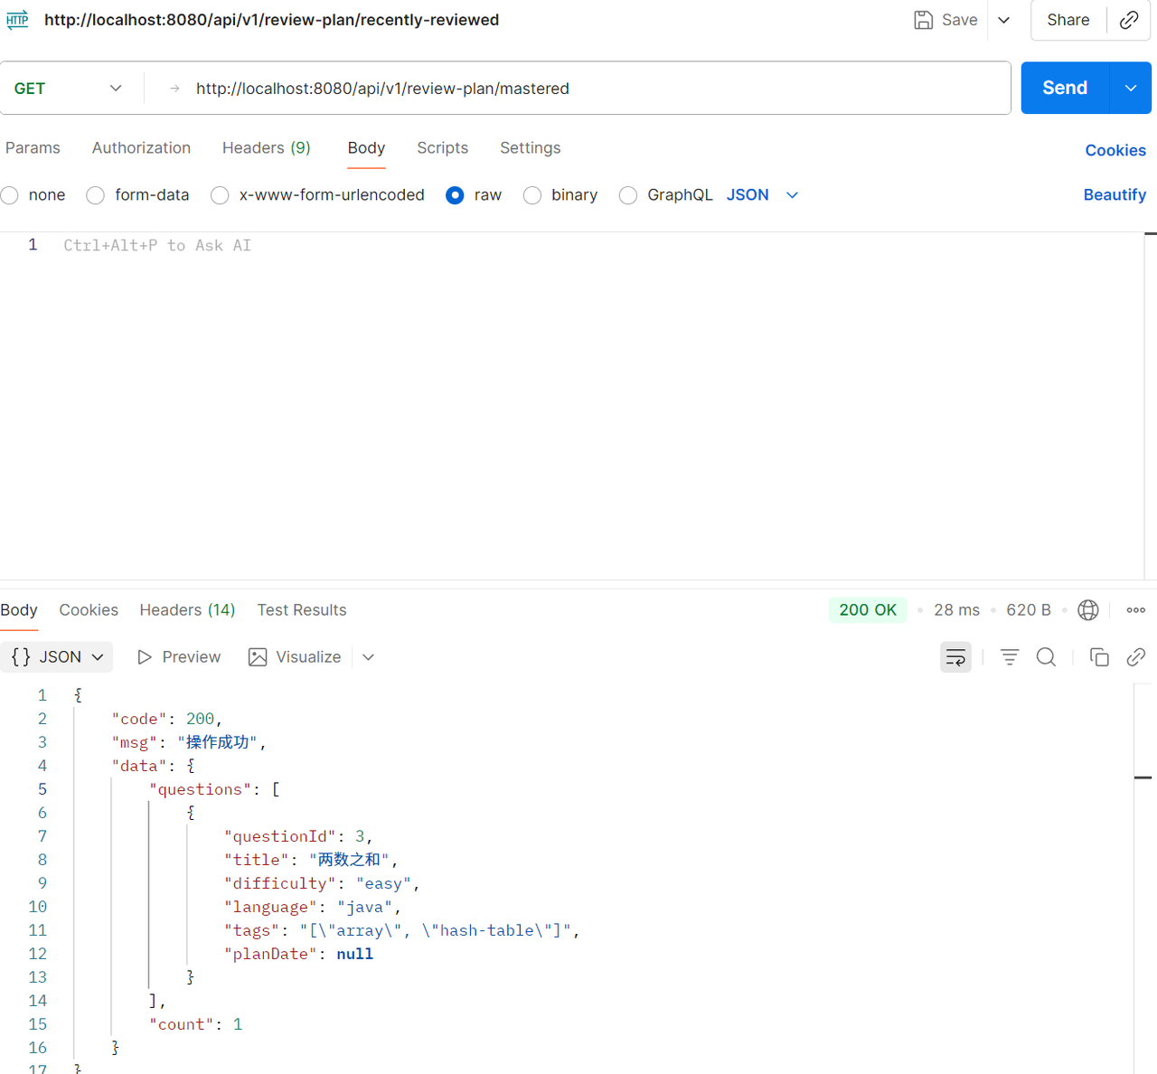
Task: Click the filter response icon
Action: point(1010,657)
